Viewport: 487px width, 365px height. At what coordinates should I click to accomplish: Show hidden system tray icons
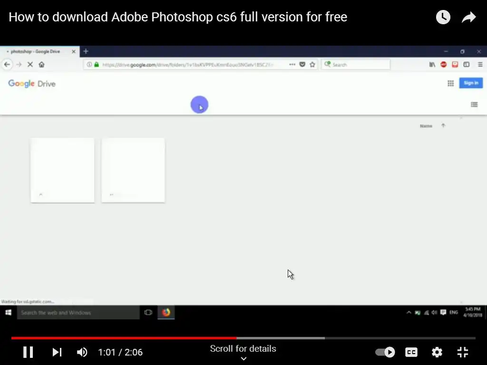click(409, 313)
